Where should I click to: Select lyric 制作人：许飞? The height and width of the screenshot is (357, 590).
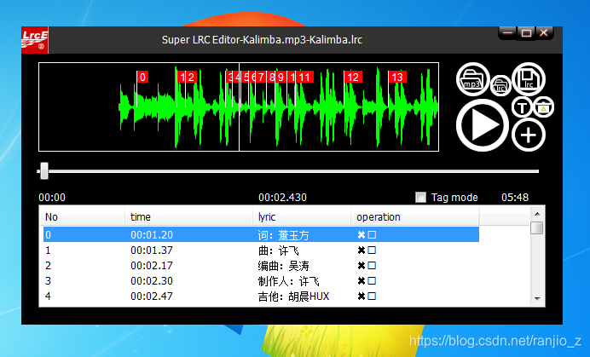click(x=289, y=281)
